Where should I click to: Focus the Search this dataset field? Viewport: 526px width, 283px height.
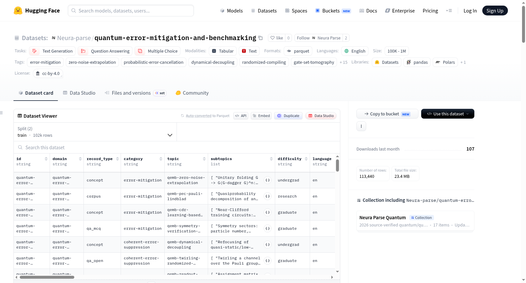tap(177, 148)
